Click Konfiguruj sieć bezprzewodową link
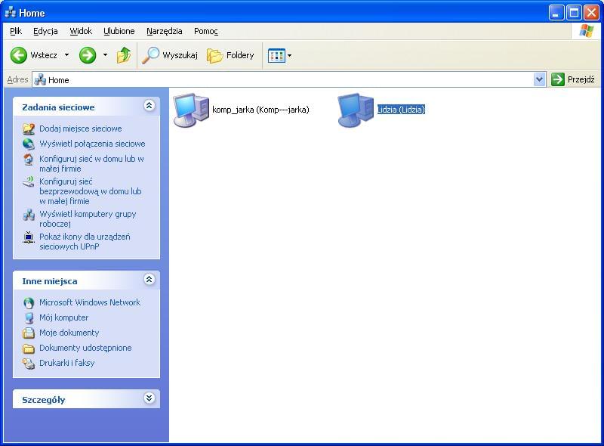604x446 pixels. click(90, 191)
